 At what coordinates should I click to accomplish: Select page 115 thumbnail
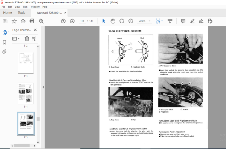coord(26,124)
